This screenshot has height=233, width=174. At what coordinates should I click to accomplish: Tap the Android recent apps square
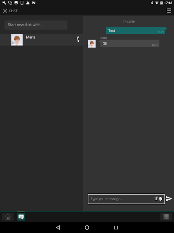pos(116,228)
